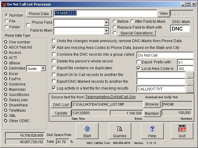The image size is (198, 148).
Task: Click the DNC-Mark text field
Action: (180, 29)
